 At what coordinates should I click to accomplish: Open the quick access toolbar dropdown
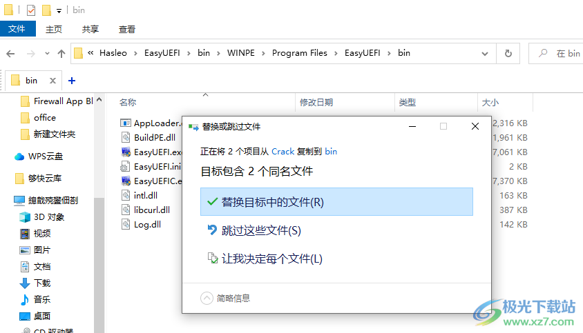[x=59, y=11]
